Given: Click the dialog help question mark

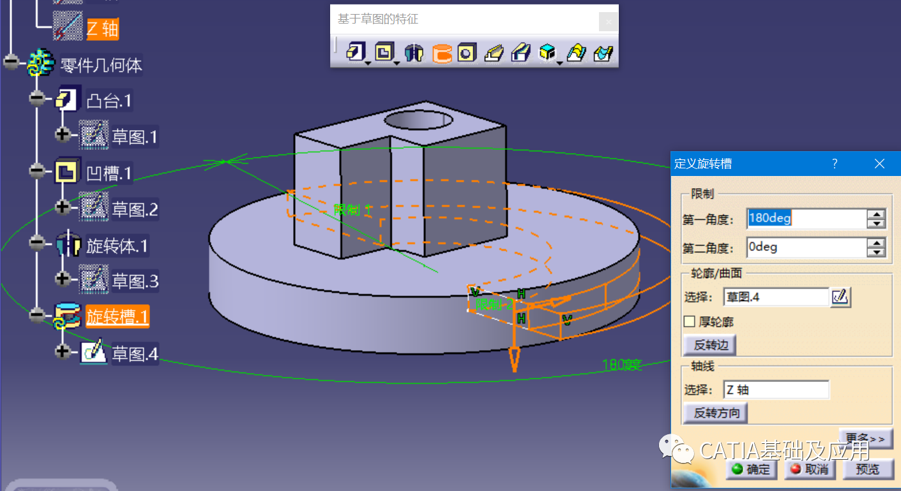Looking at the screenshot, I should coord(835,164).
